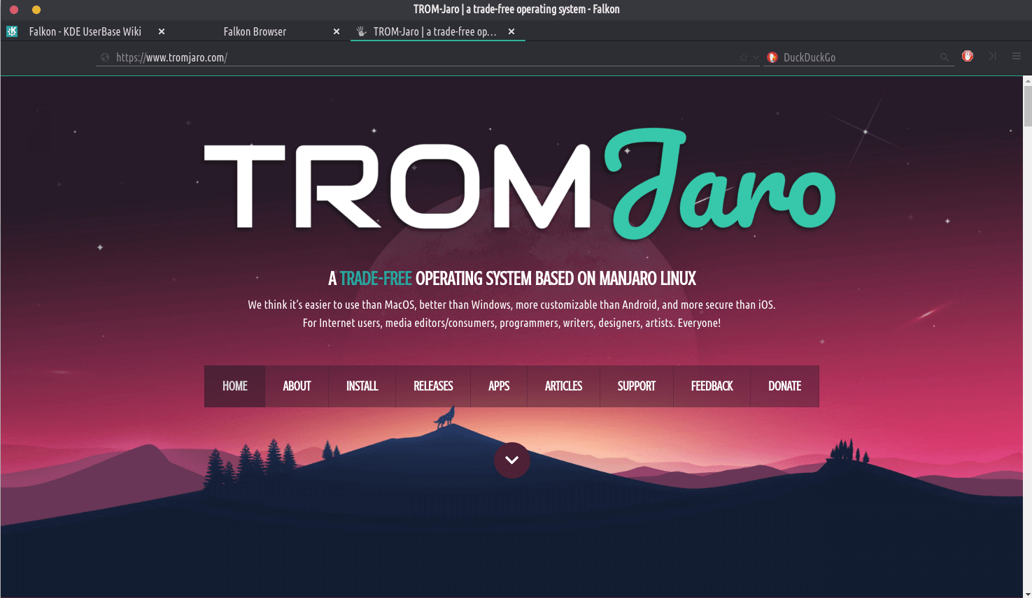
Task: Click the bookmark star in the address bar
Action: pyautogui.click(x=743, y=57)
